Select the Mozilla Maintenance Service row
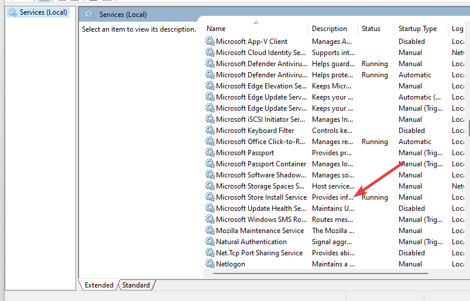The width and height of the screenshot is (470, 301). pyautogui.click(x=260, y=231)
